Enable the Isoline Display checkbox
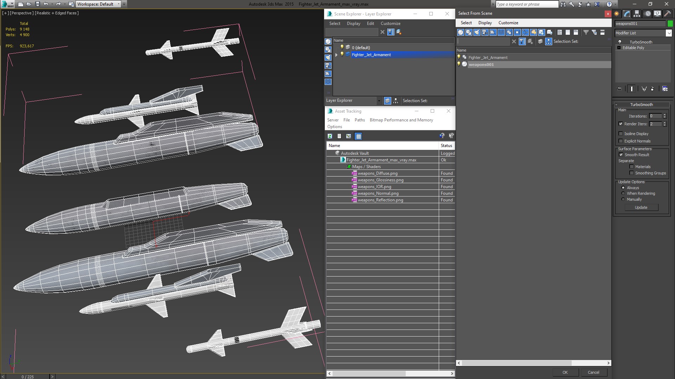This screenshot has width=675, height=379. [x=621, y=134]
